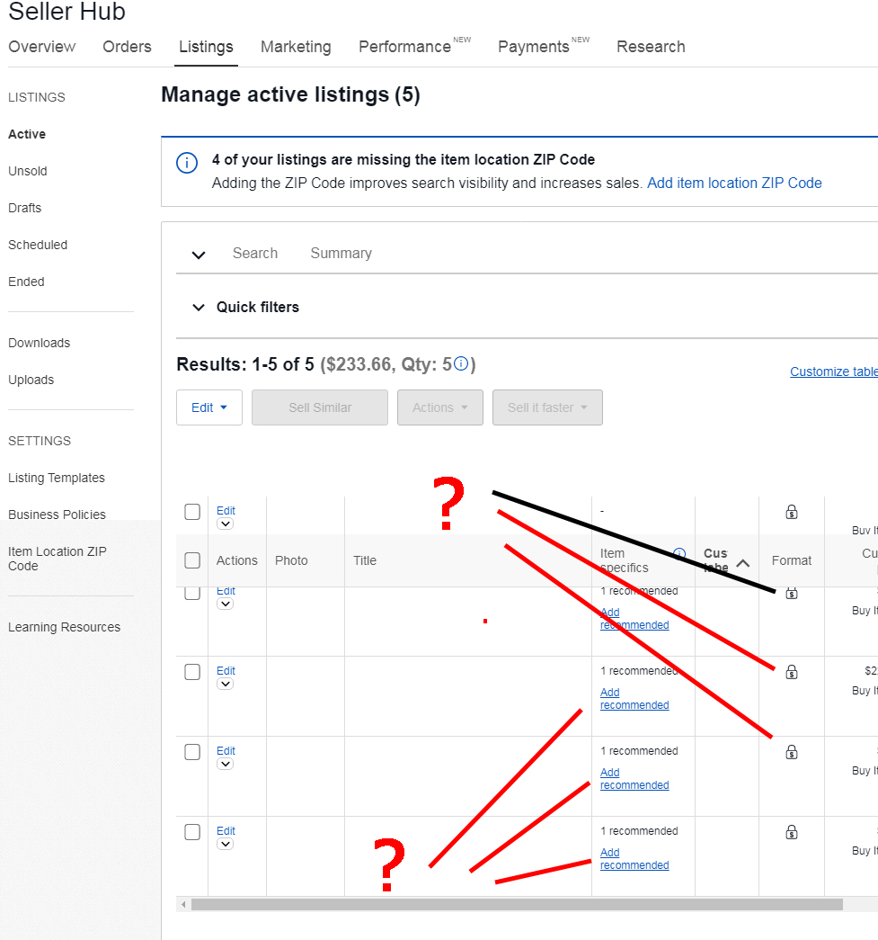Open the Research tab

pyautogui.click(x=651, y=47)
